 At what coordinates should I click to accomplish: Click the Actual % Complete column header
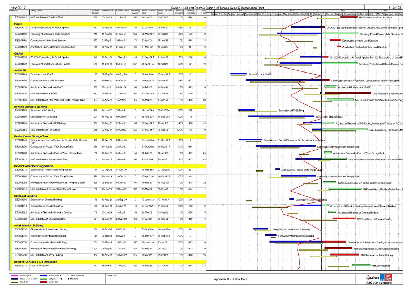coord(179,12)
